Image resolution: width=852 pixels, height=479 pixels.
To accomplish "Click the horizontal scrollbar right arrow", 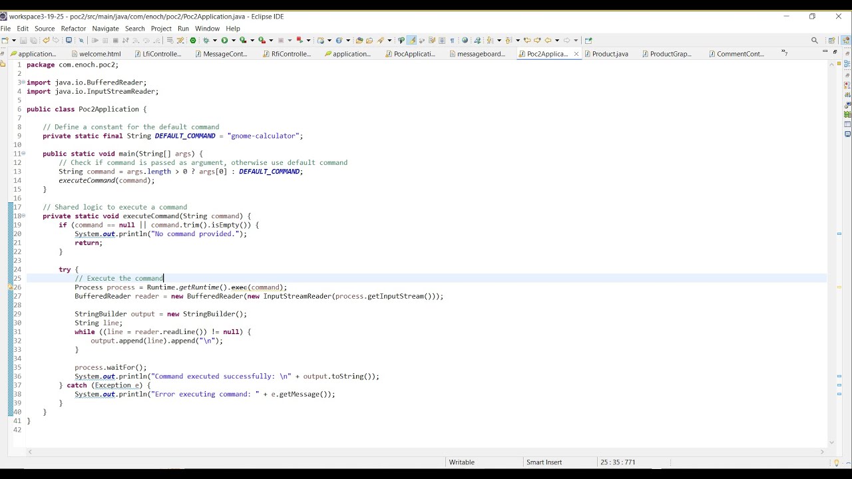I will (x=823, y=452).
